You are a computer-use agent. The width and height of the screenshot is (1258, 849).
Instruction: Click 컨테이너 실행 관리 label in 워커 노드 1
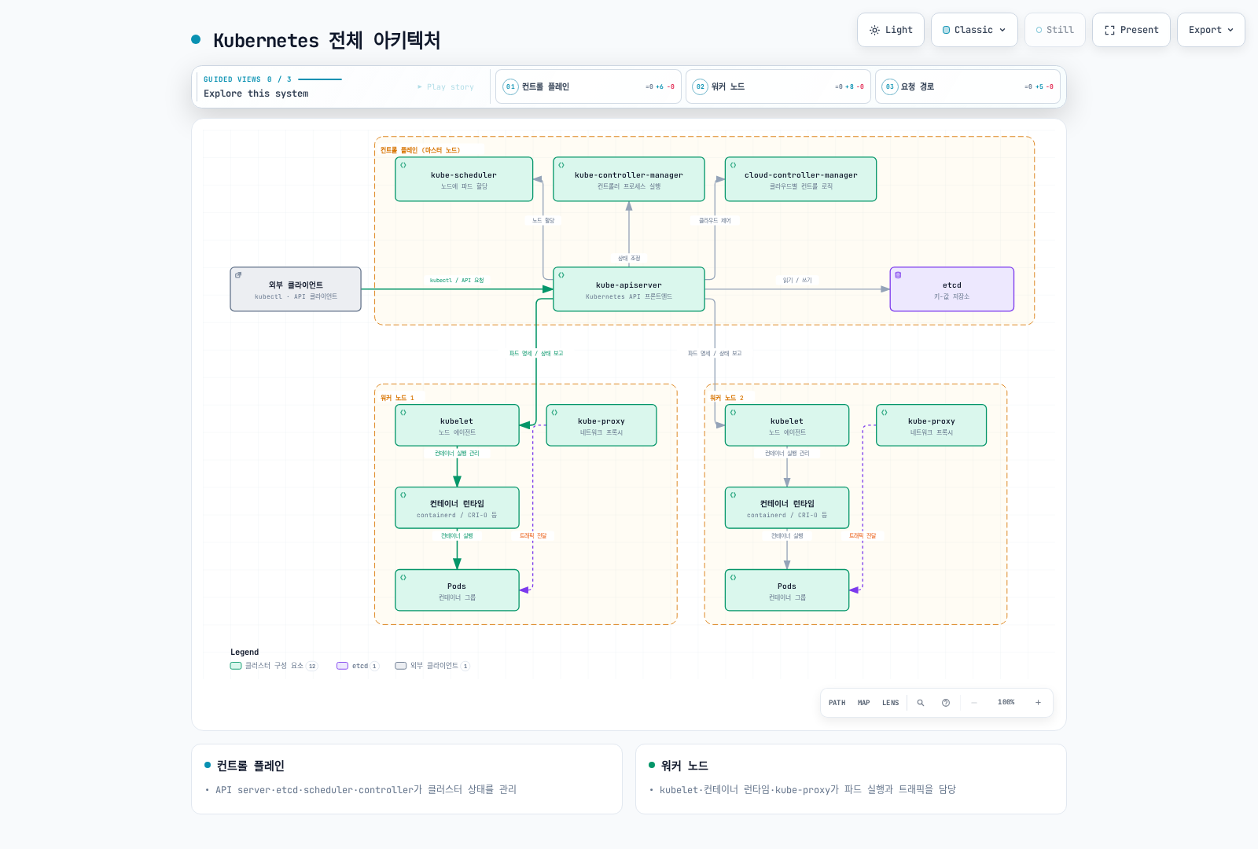[457, 454]
